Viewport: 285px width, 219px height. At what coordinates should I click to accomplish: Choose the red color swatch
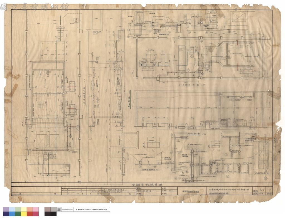tap(30, 214)
